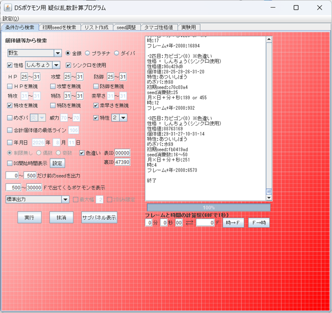
Task: Toggle the 色違い checkbox
Action: click(x=82, y=153)
